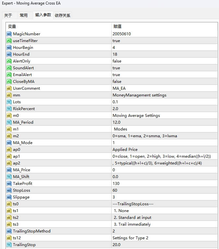Switch to the 依存关系 tab
This screenshot has height=249, width=219.
pyautogui.click(x=63, y=15)
